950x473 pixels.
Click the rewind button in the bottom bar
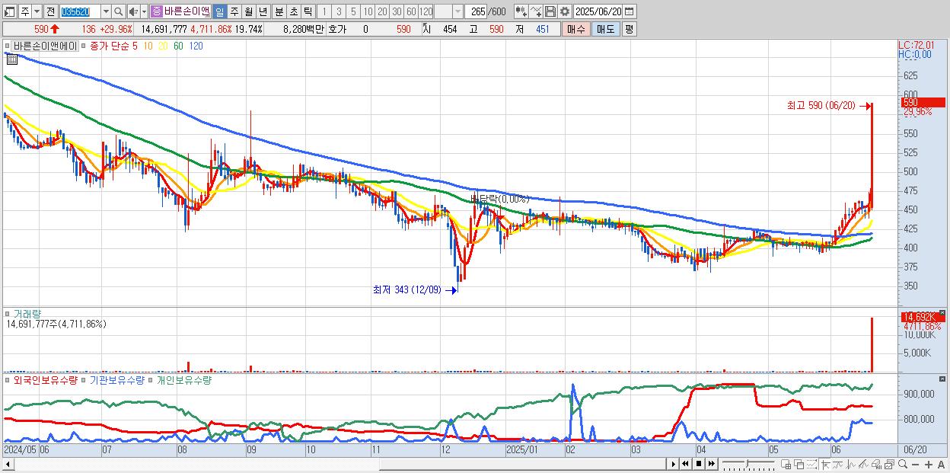685,464
